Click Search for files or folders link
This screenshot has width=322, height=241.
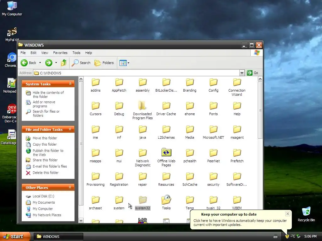click(x=46, y=113)
